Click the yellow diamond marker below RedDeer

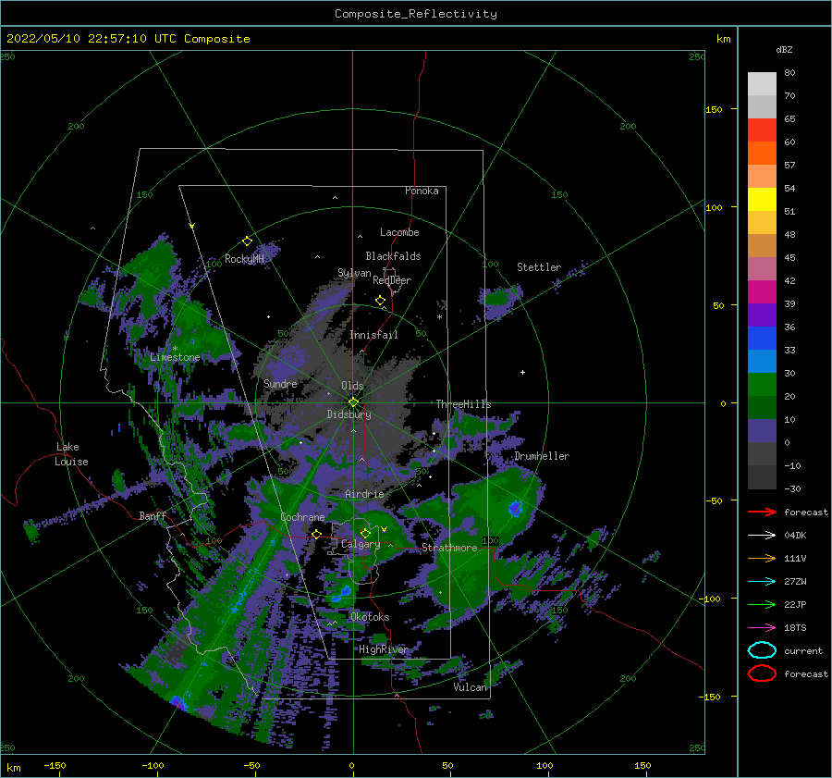point(380,301)
